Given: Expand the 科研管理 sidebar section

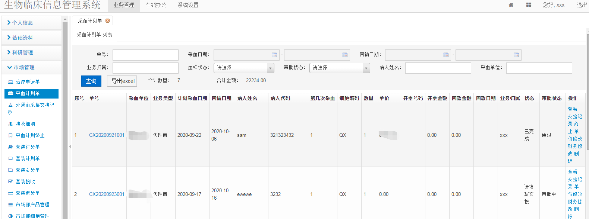Looking at the screenshot, I should pos(22,52).
